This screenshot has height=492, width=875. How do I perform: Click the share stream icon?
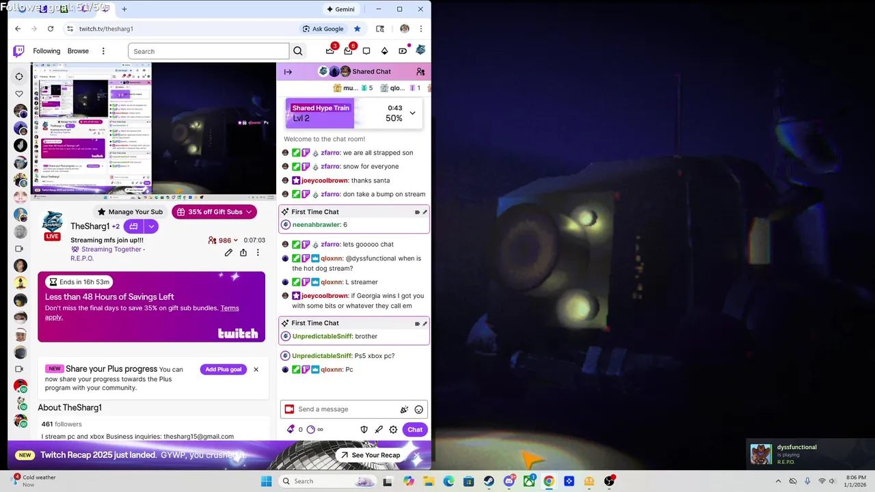click(x=243, y=253)
